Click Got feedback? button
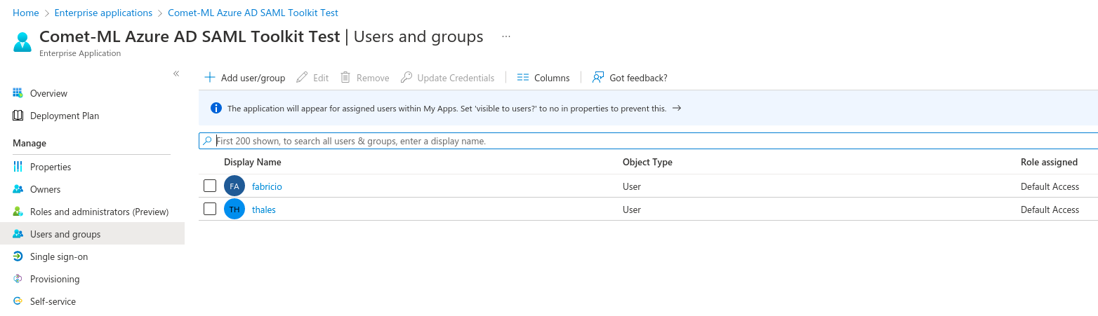This screenshot has height=316, width=1098. point(630,78)
